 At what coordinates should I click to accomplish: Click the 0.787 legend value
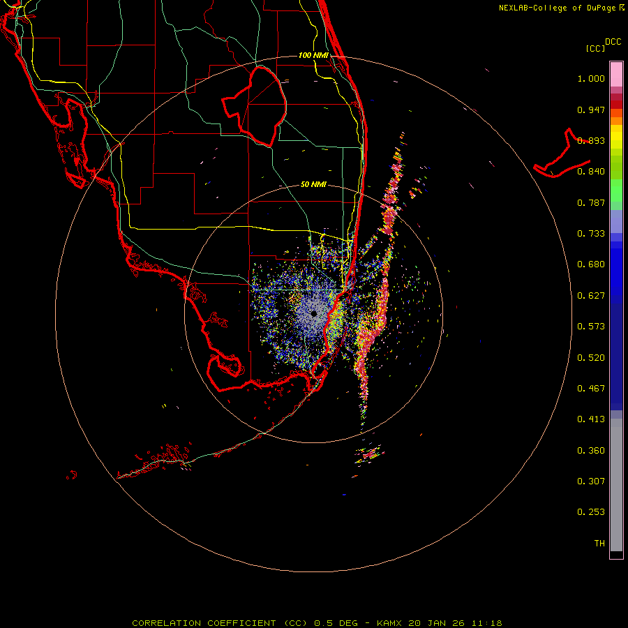[591, 202]
